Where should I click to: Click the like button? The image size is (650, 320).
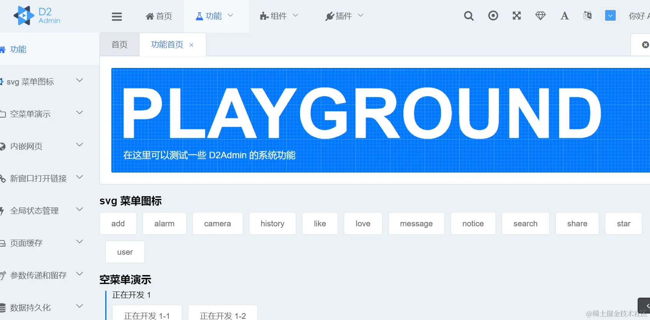point(320,224)
